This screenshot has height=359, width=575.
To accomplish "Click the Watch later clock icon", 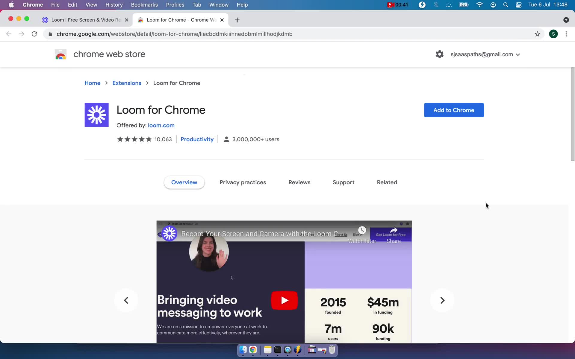I will point(362,230).
